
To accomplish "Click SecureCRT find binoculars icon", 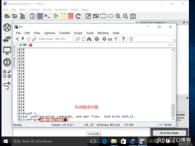I will click(89, 39).
